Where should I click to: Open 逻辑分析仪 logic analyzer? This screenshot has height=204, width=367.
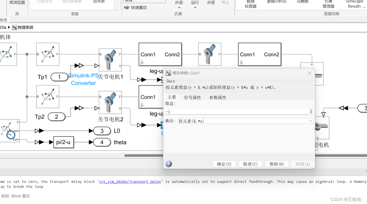coord(277,2)
